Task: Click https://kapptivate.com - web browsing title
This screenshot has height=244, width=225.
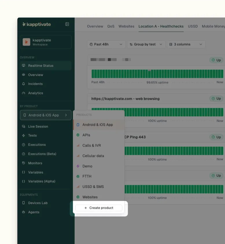Action: (x=126, y=99)
